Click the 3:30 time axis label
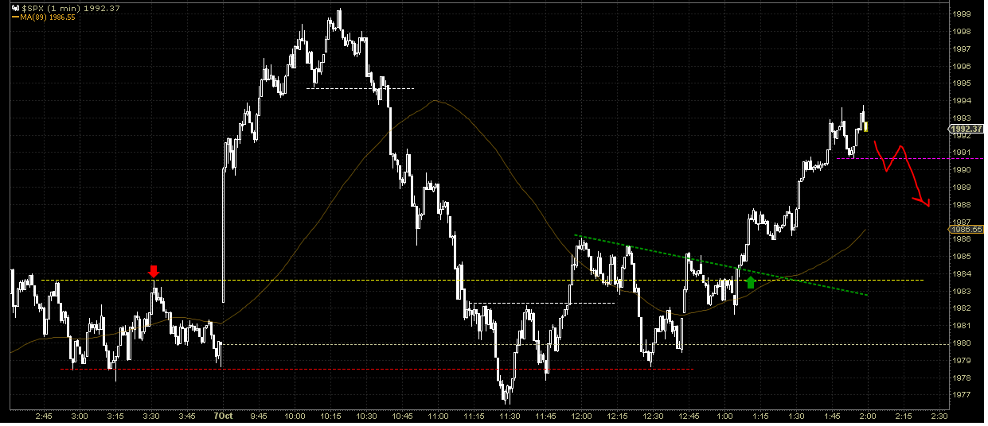 click(x=151, y=416)
